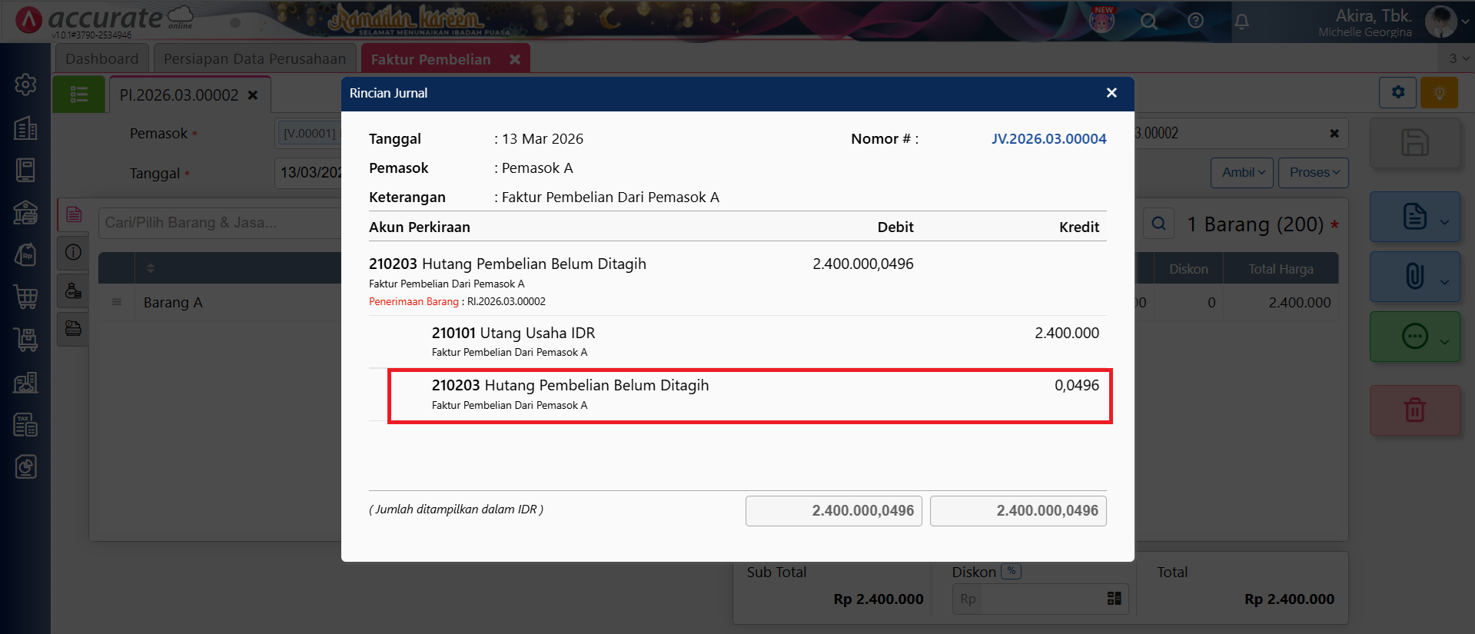
Task: Open Persiapan Data Perusahaan tab
Action: pos(254,59)
